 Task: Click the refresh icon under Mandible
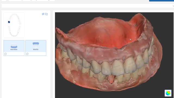[5, 54]
